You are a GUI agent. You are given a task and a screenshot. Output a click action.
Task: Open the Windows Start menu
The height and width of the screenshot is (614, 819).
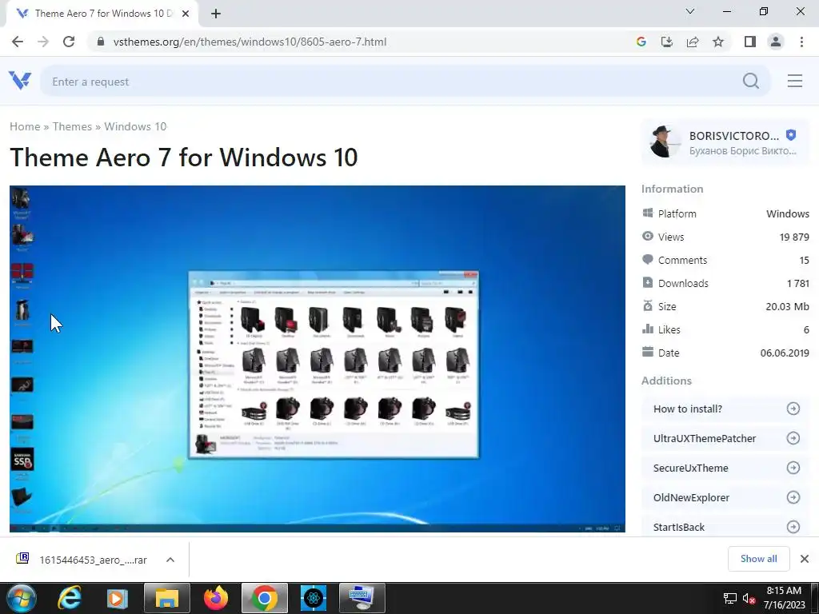(x=21, y=598)
